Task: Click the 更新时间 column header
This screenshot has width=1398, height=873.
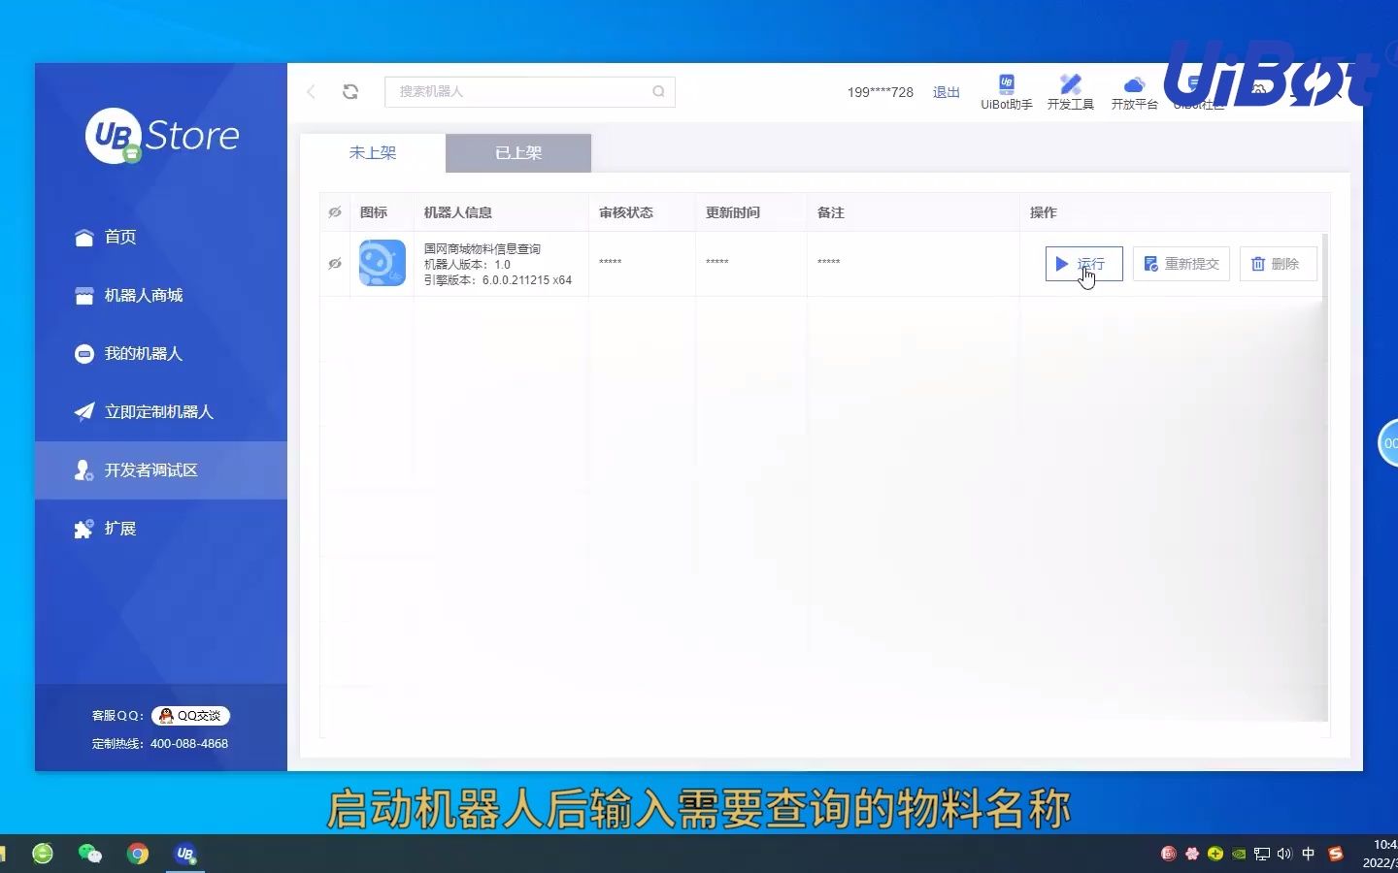Action: (x=733, y=212)
